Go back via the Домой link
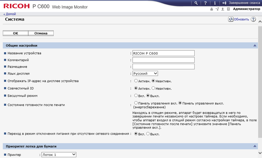The width and height of the screenshot is (262, 158). (x=11, y=14)
